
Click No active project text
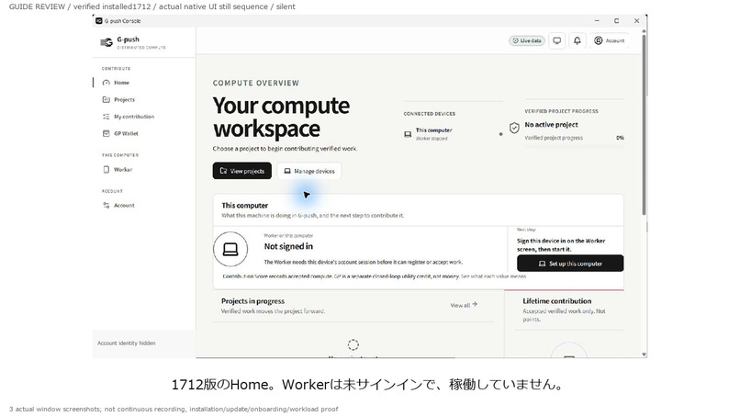coord(551,125)
